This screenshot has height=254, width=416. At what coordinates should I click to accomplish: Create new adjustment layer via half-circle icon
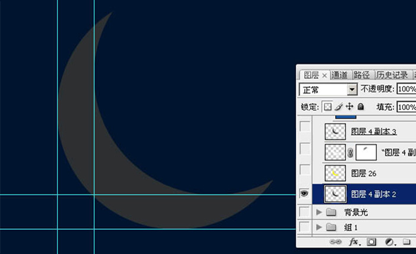tap(389, 242)
